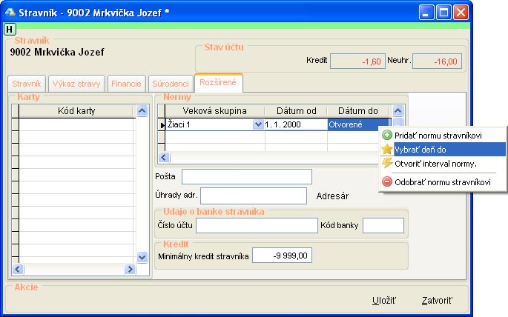Select Vybrať deň do menu entry
The image size is (508, 317).
(x=442, y=150)
